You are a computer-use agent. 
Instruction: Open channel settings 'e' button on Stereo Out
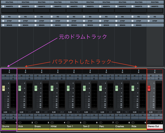click(x=158, y=79)
